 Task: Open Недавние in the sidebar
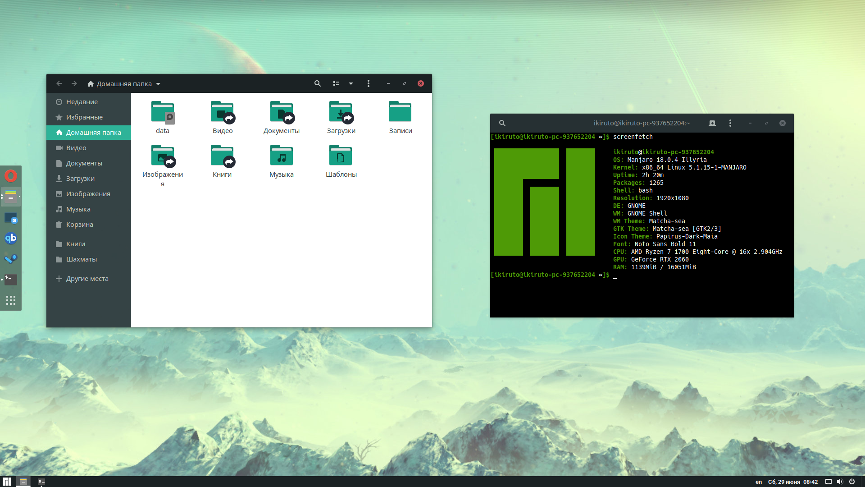[82, 102]
